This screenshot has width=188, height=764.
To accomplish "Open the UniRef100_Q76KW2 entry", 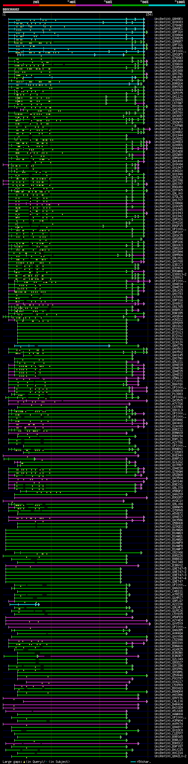I will (169, 26).
